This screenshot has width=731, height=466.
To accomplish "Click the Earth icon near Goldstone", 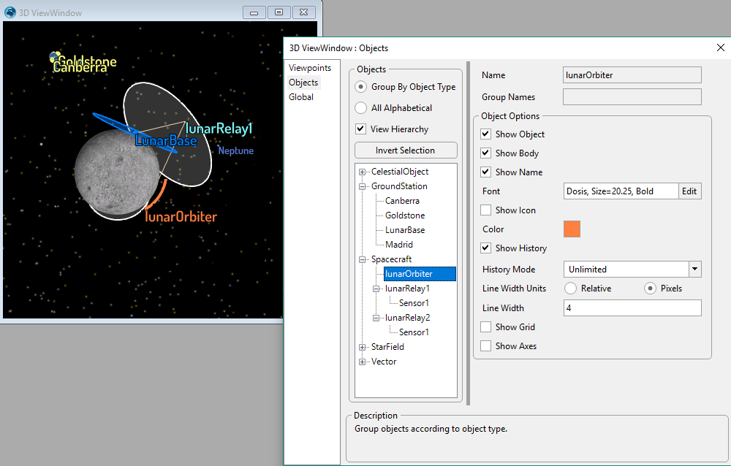I will click(54, 57).
